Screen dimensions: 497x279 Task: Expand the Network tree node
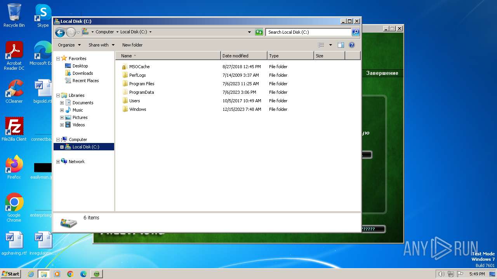pyautogui.click(x=58, y=162)
